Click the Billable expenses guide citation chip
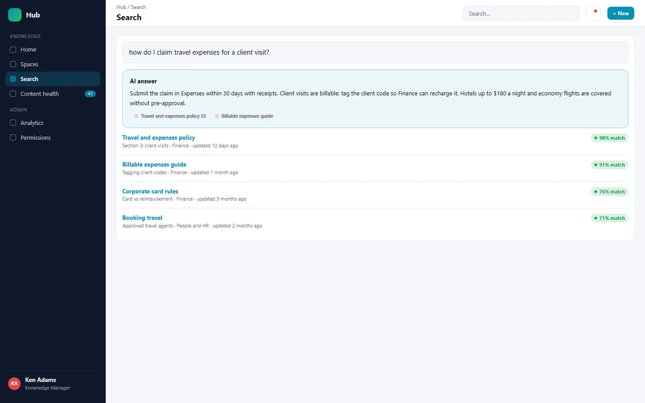Image resolution: width=645 pixels, height=403 pixels. pyautogui.click(x=244, y=116)
